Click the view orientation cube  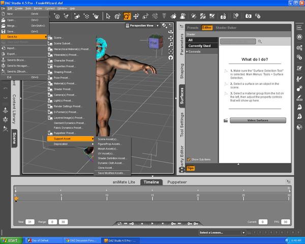pos(156,42)
